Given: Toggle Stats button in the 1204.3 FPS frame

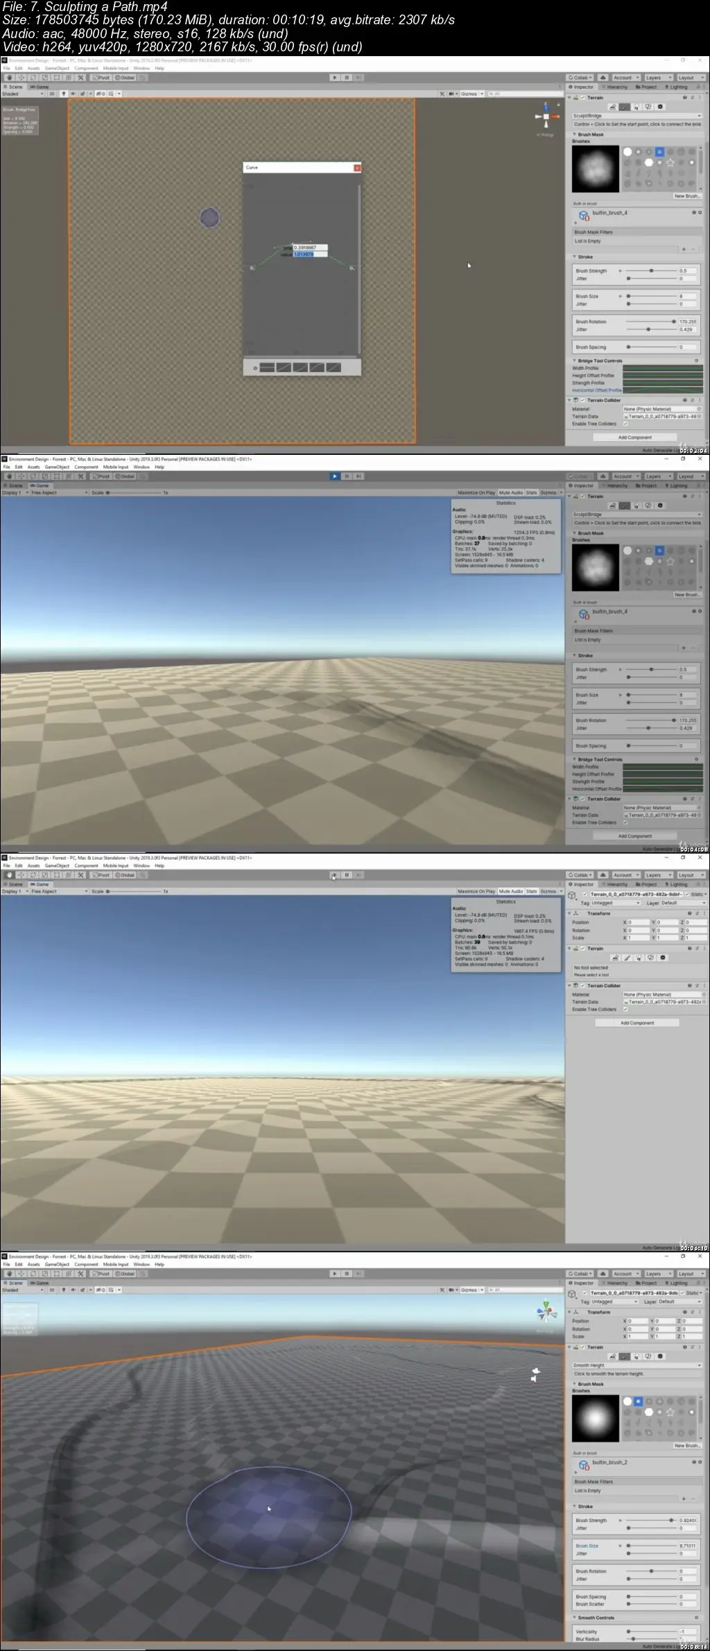Looking at the screenshot, I should [531, 492].
